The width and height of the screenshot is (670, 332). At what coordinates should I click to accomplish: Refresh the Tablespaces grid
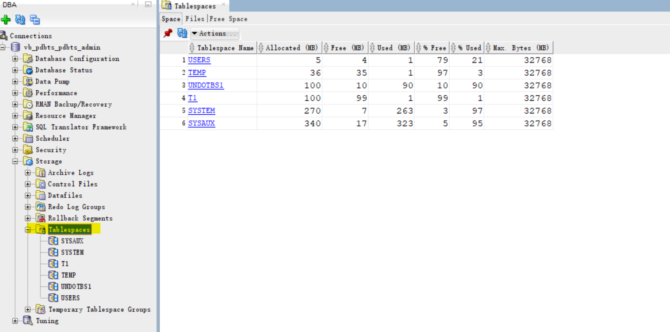pos(182,33)
